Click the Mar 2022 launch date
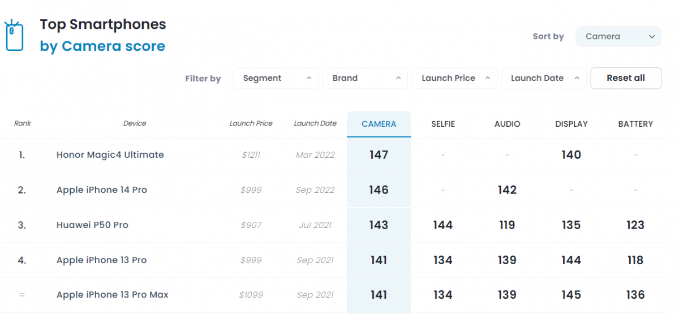This screenshot has height=314, width=679. click(315, 155)
